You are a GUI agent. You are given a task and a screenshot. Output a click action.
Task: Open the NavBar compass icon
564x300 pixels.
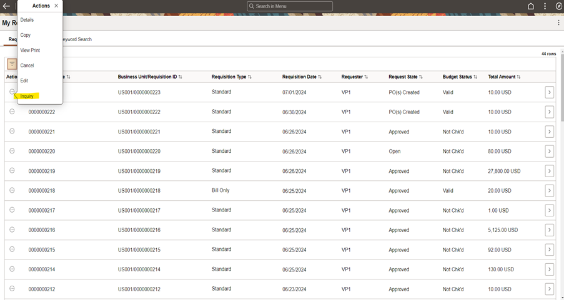tap(558, 6)
